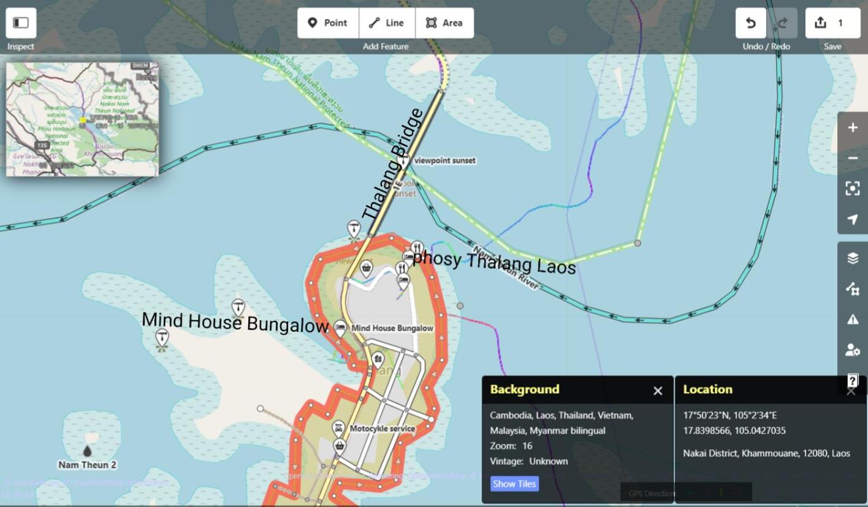The height and width of the screenshot is (507, 868).
Task: Select the Mind House Bungalow hotel pin
Action: tap(340, 328)
